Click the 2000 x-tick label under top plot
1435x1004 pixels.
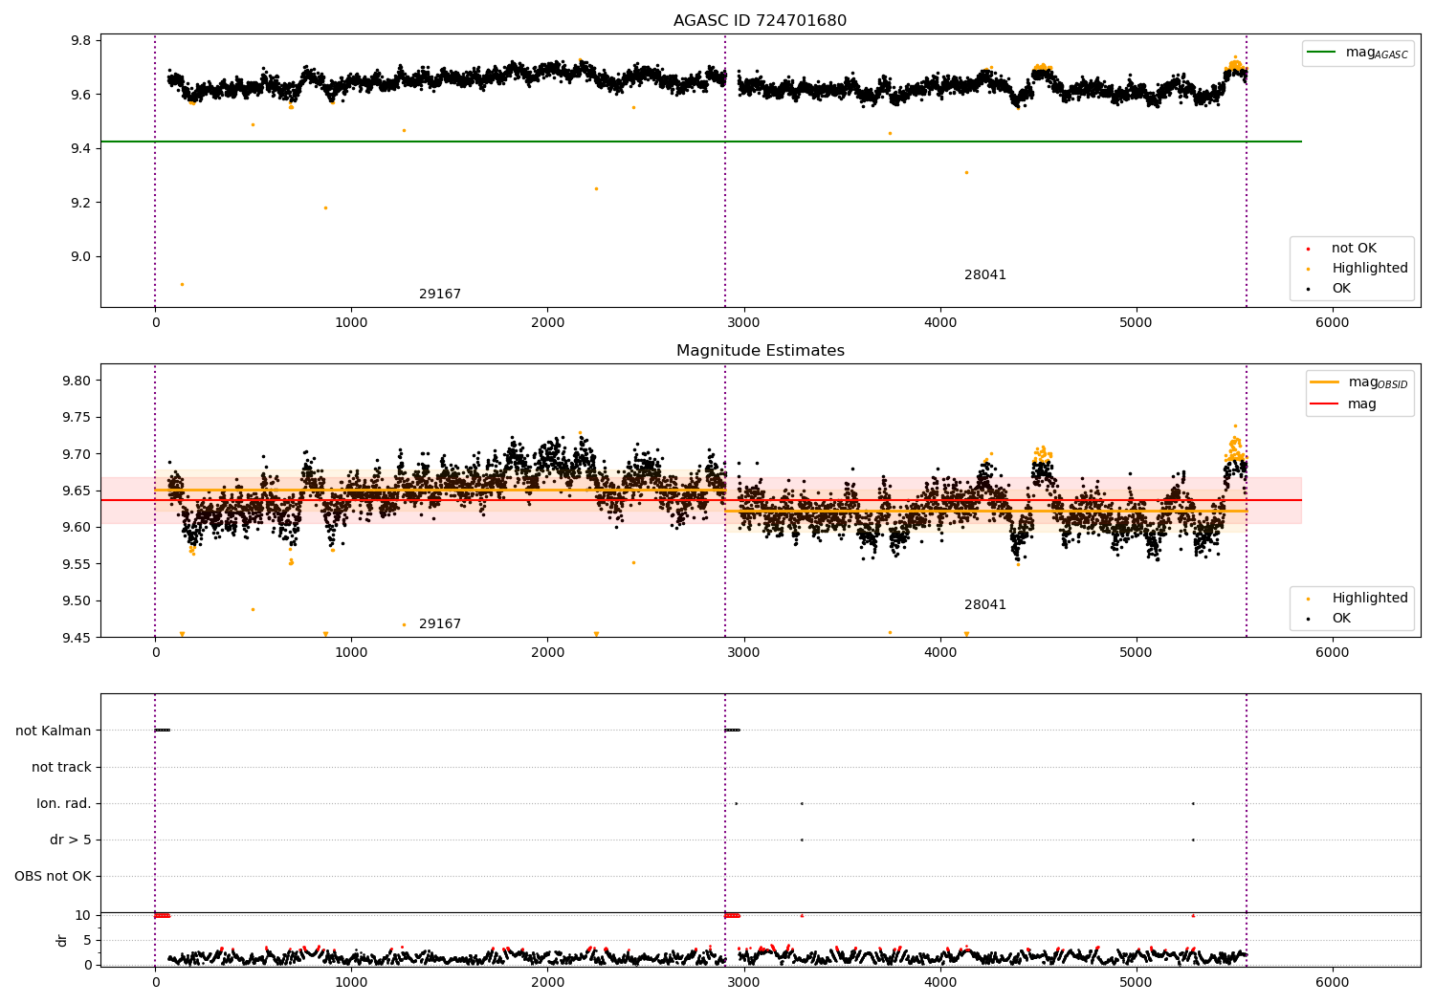click(x=547, y=323)
